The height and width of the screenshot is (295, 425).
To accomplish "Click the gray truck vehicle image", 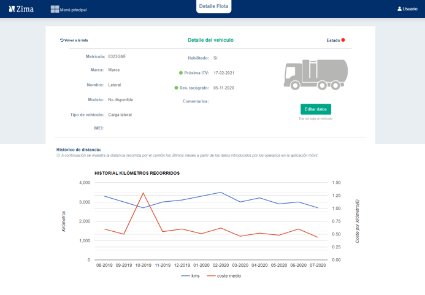I will pyautogui.click(x=316, y=74).
